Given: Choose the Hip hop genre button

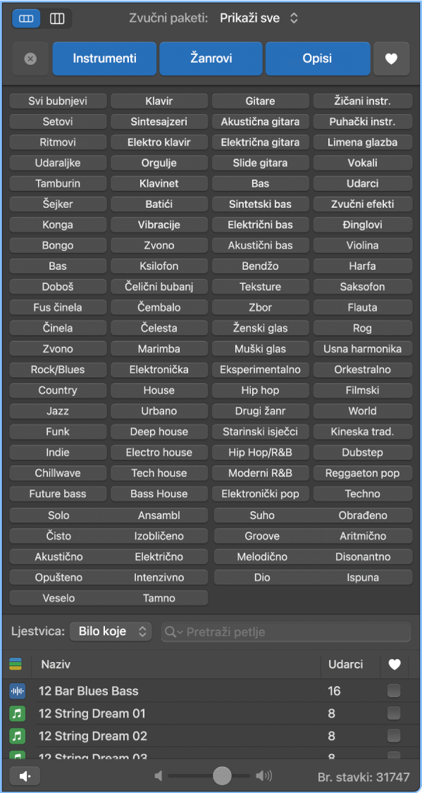Looking at the screenshot, I should [260, 391].
